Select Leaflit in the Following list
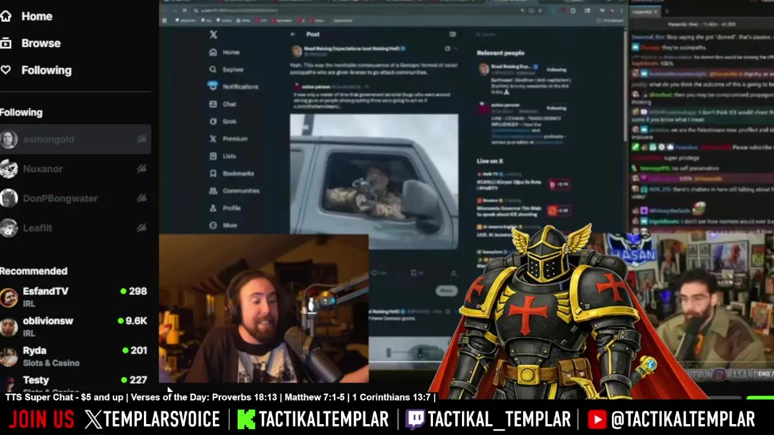 [x=75, y=228]
